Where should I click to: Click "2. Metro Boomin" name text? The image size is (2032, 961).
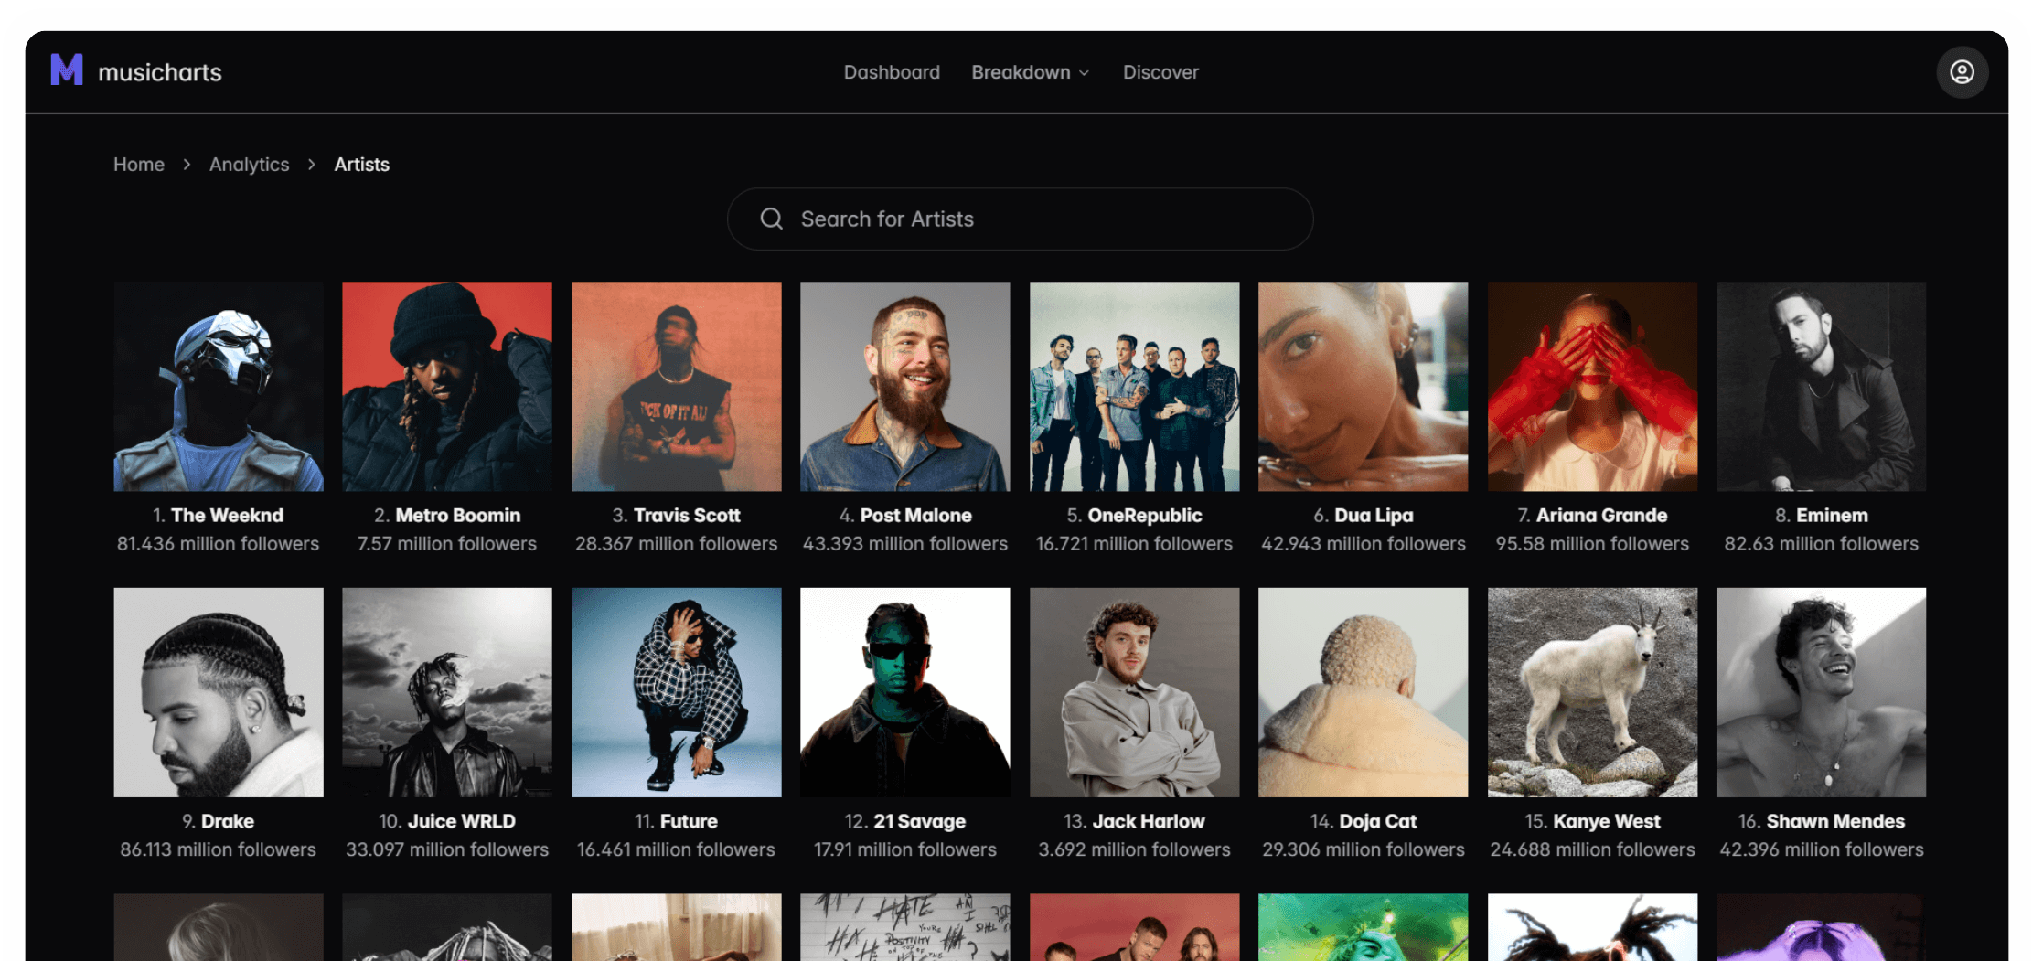[x=447, y=516]
